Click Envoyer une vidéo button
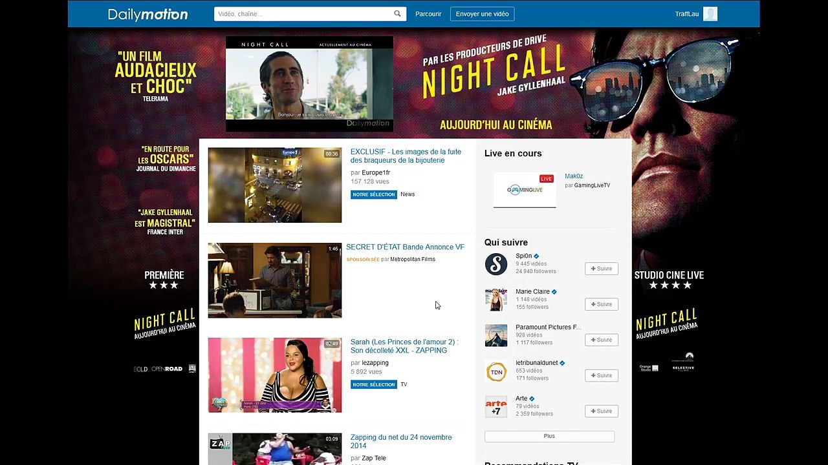 (482, 14)
